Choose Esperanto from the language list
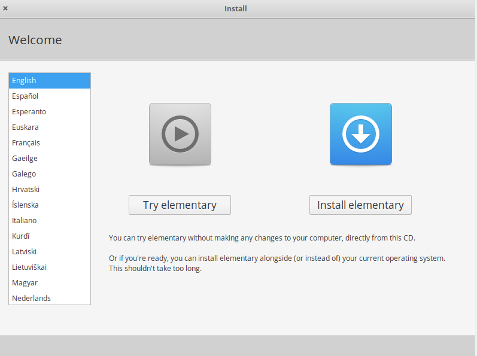 [50, 111]
